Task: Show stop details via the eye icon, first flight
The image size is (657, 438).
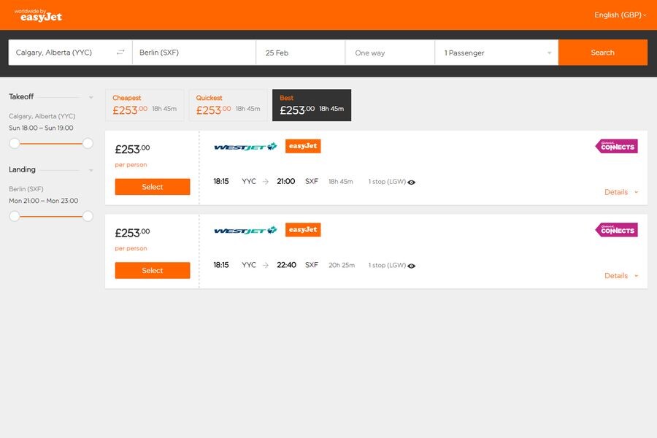Action: [410, 181]
